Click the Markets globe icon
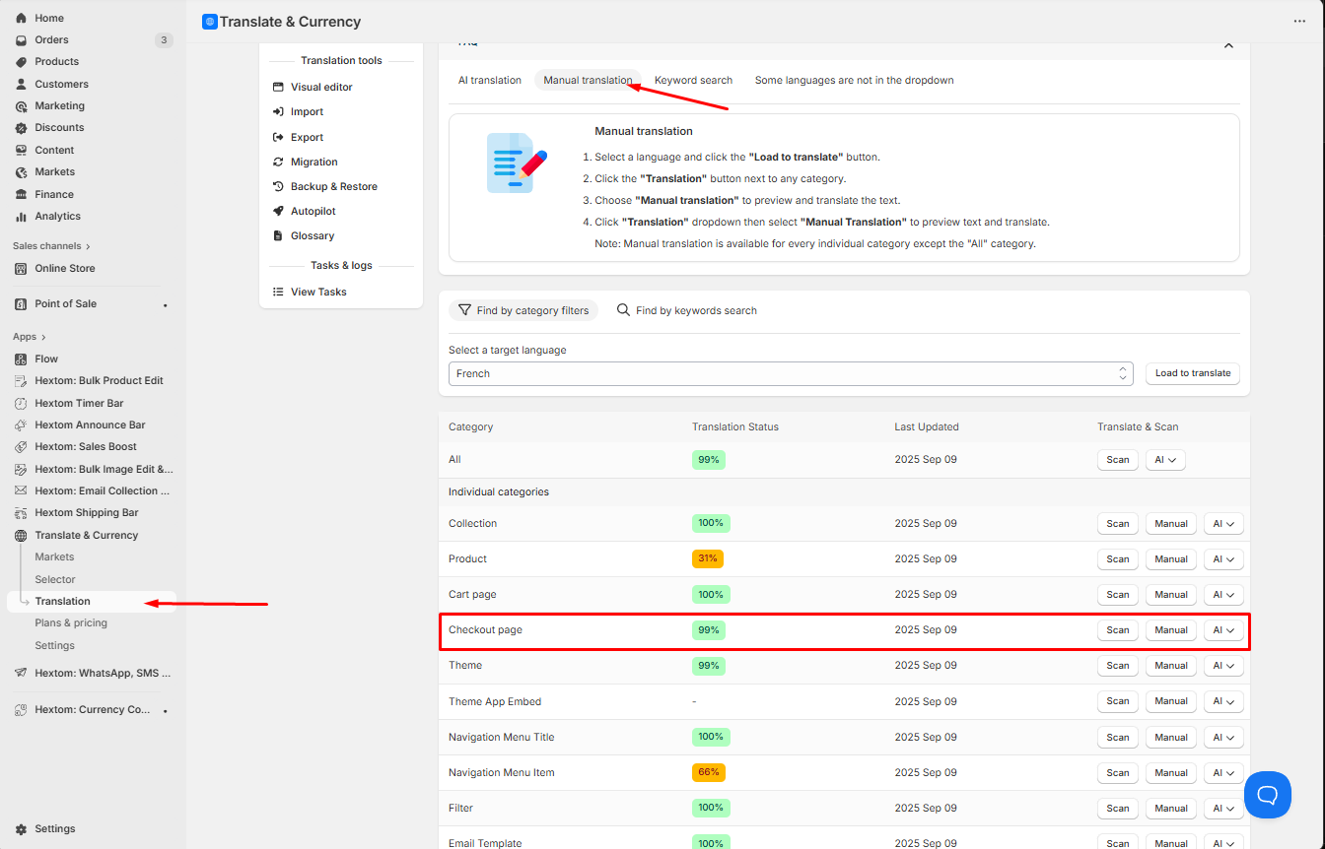Screen dimensions: 1325x849 [x=22, y=172]
